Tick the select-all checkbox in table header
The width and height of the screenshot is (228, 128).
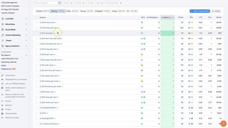click(36, 17)
